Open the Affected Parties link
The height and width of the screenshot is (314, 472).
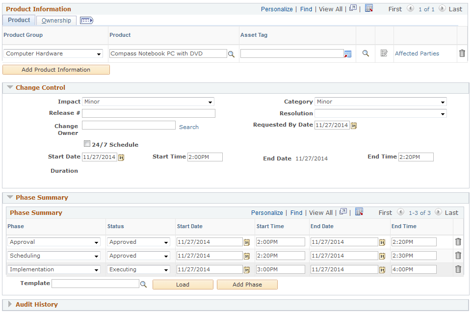[x=417, y=53]
